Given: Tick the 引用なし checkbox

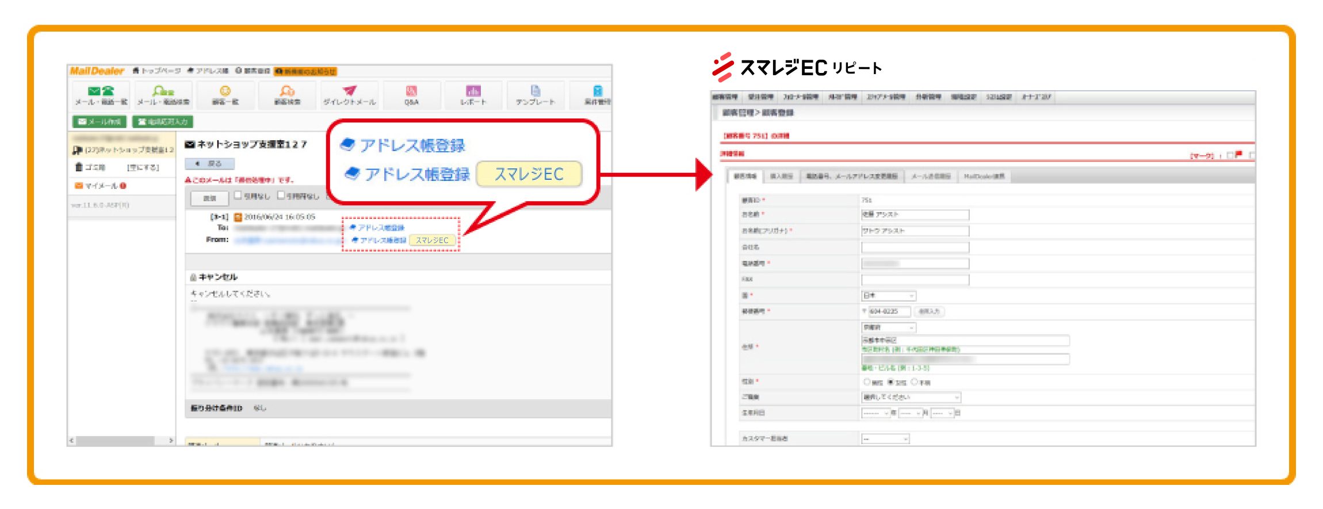Looking at the screenshot, I should [238, 195].
